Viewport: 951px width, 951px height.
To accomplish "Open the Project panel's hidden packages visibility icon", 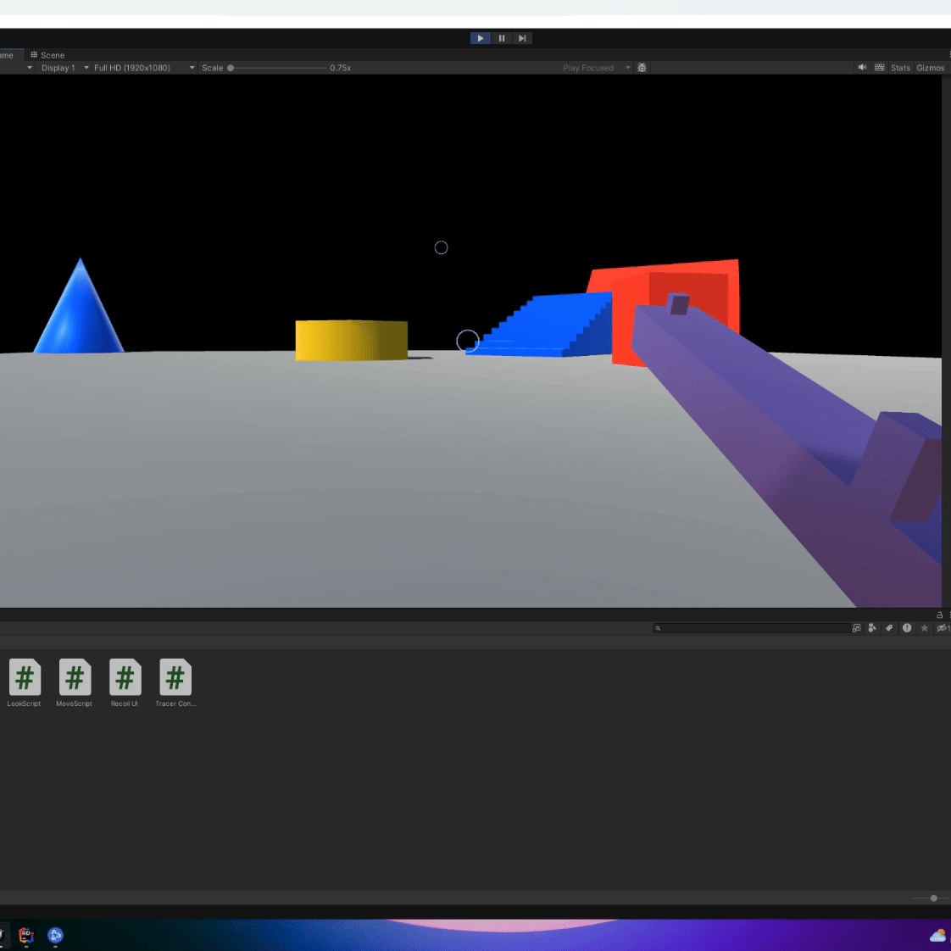I will click(x=941, y=628).
